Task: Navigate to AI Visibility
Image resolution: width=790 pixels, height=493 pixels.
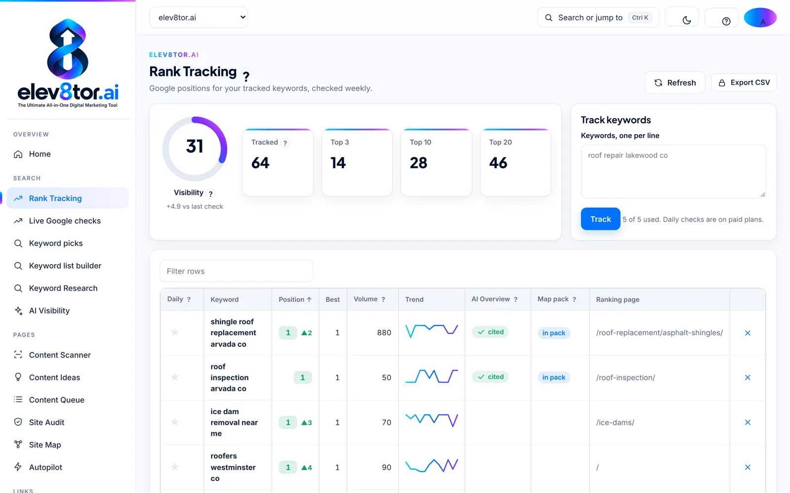Action: click(x=68, y=311)
